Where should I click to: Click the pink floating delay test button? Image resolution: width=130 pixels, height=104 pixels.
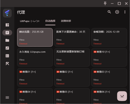tap(122, 96)
